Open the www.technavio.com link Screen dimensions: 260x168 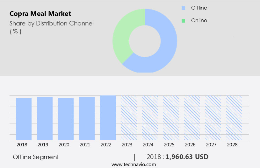click(x=134, y=164)
